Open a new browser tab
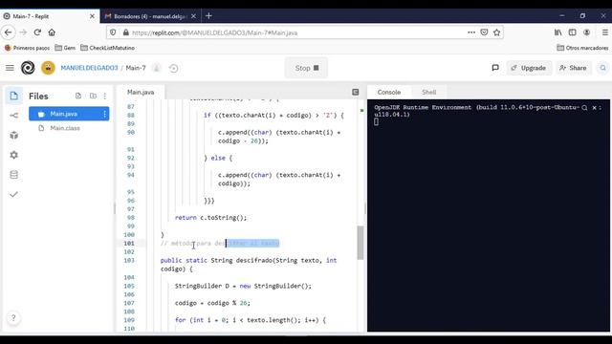 click(208, 16)
